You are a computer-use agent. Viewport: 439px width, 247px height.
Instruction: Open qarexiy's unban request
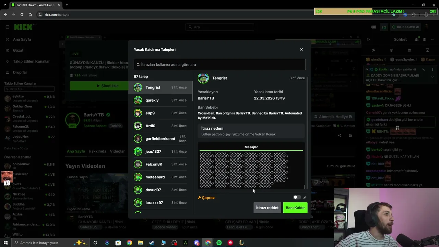tap(161, 100)
